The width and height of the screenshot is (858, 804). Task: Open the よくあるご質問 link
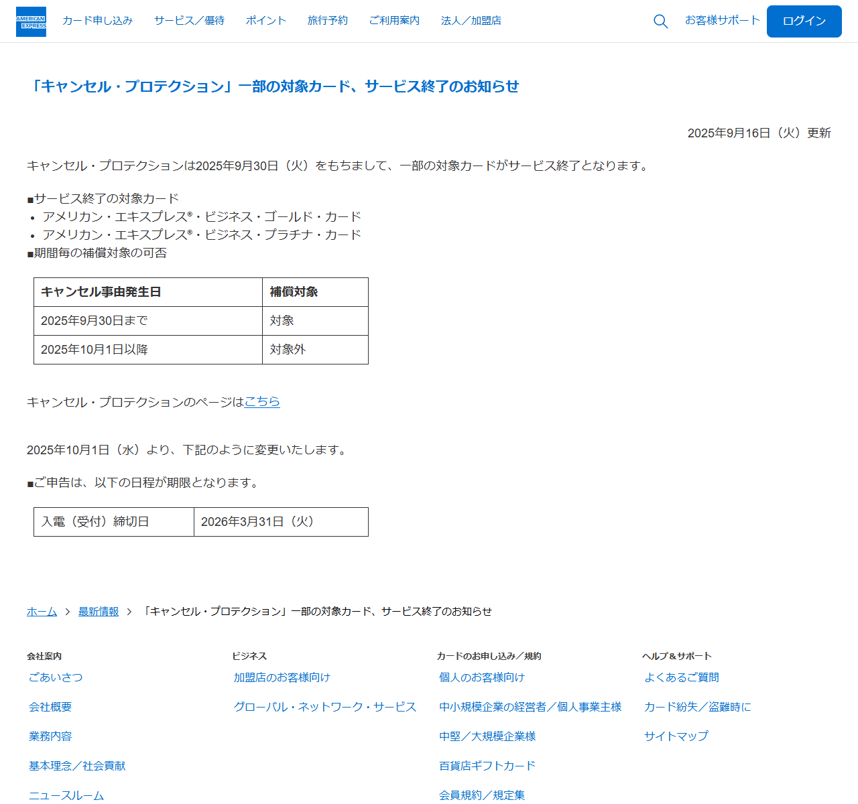point(682,677)
